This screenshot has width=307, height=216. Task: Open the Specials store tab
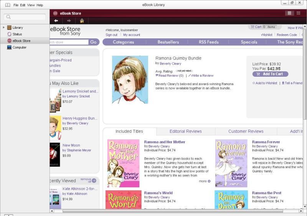249,42
